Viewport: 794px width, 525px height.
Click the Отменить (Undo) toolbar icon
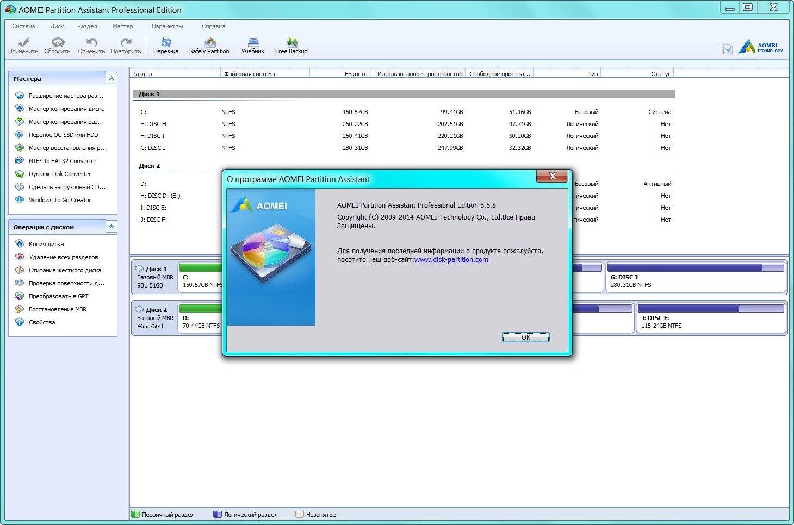click(91, 46)
